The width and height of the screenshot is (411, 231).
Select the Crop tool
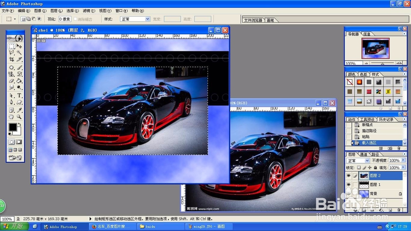click(11, 59)
